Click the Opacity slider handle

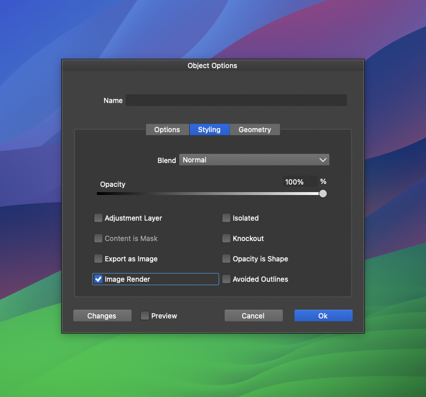(x=323, y=194)
